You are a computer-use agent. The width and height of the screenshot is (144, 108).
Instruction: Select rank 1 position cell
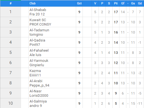(x=10, y=12)
